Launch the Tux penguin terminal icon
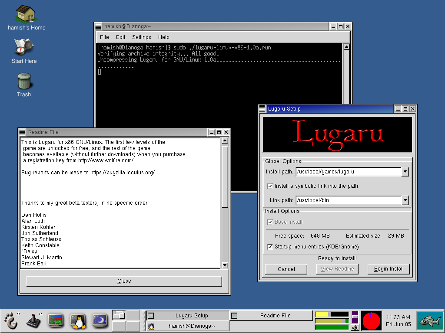445x333 pixels. (78, 321)
